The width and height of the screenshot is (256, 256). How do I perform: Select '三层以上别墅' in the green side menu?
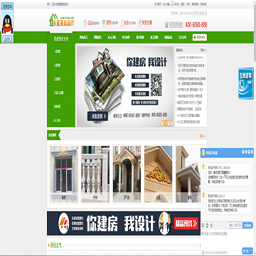coord(58,93)
